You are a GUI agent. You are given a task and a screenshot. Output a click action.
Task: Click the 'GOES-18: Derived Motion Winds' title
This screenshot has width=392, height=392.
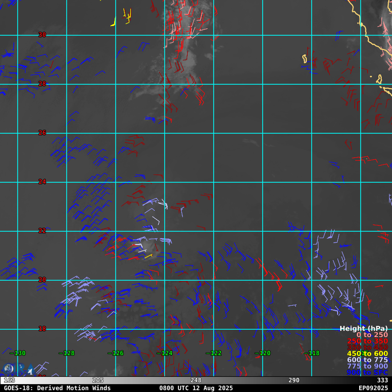[57, 388]
